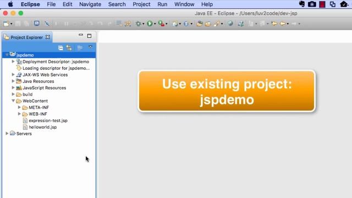Open the Project Explorer View Menu triangle
This screenshot has width=352, height=198.
point(90,47)
